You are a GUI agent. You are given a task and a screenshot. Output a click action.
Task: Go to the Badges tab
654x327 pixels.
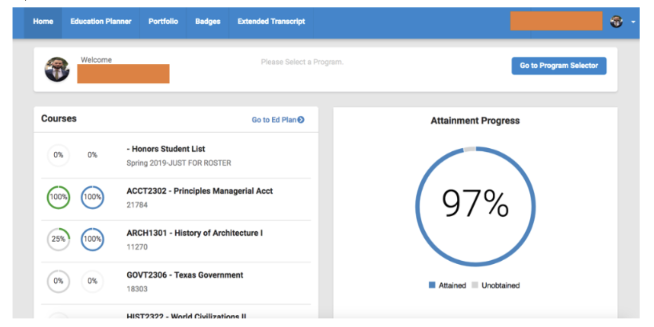(207, 22)
